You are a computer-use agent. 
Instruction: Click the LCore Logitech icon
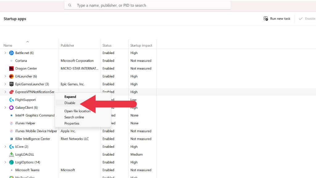coord(11,147)
